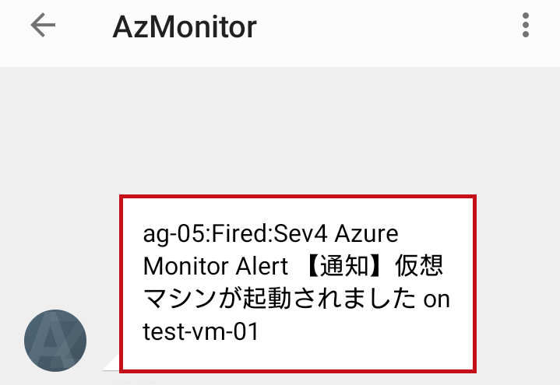
Task: Open the three-dot overflow menu
Action: point(526,25)
